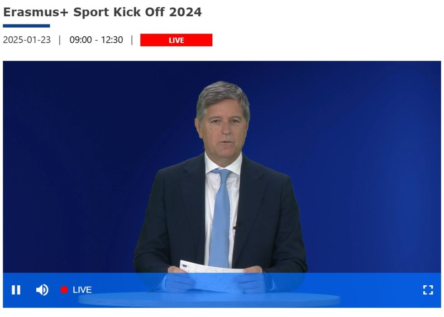Image resolution: width=444 pixels, height=317 pixels.
Task: Click the round table surface in video
Action: pos(209,300)
